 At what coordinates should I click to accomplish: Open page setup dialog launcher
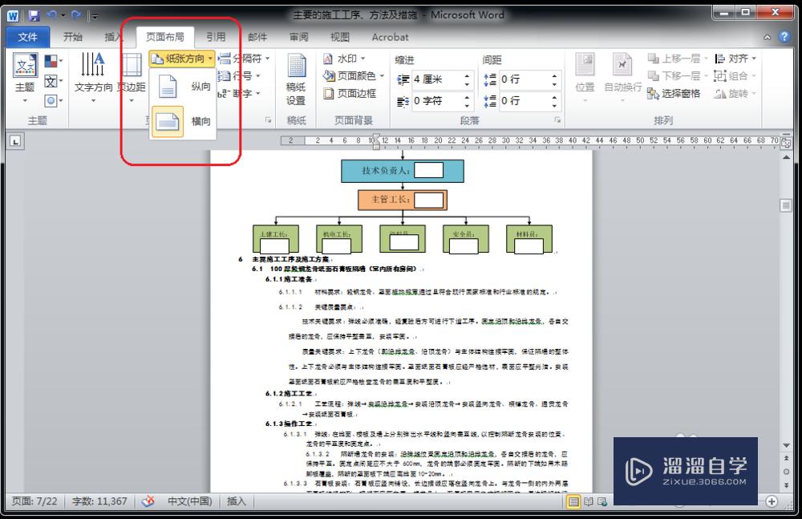268,120
